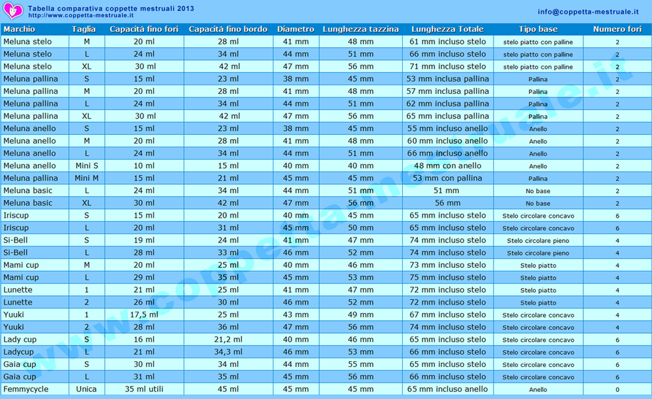652x399 pixels.
Task: Click 'Yuuki' size 2 row name
Action: (14, 327)
